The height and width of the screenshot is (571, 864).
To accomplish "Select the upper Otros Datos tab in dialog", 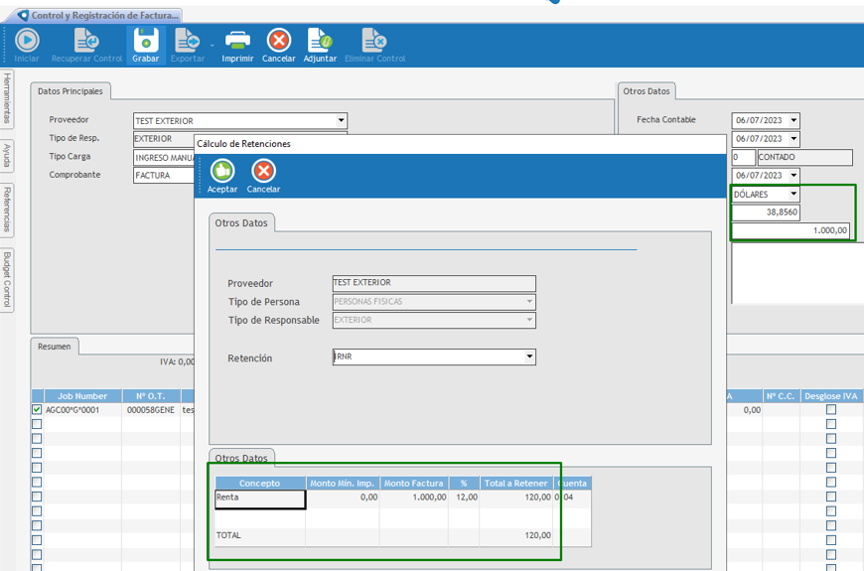I will [241, 223].
